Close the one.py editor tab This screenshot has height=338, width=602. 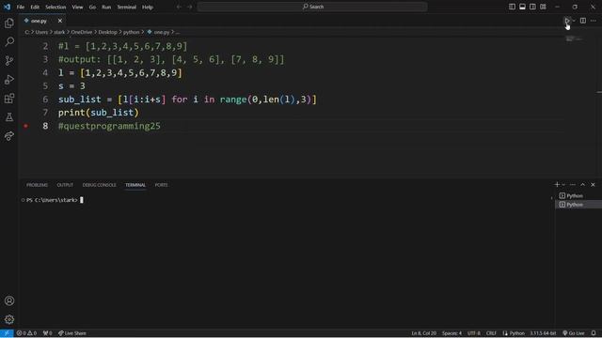[60, 21]
